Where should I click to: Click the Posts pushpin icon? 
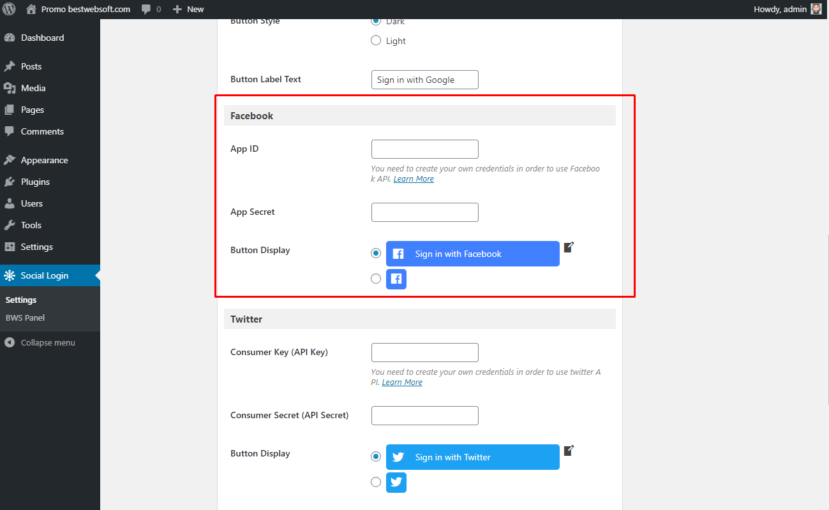pyautogui.click(x=10, y=66)
